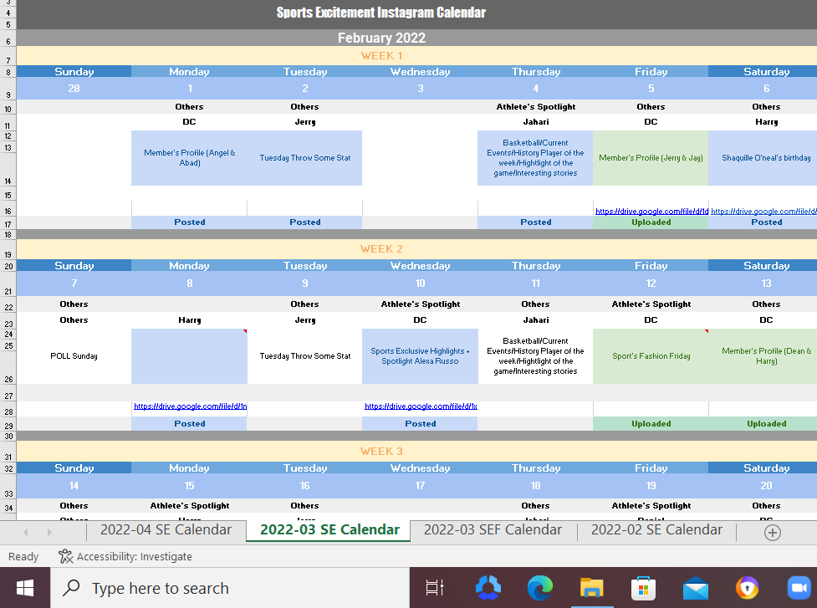Viewport: 817px width, 608px height.
Task: Select the Sports Excitement Instagram Calendar title cell
Action: click(380, 13)
